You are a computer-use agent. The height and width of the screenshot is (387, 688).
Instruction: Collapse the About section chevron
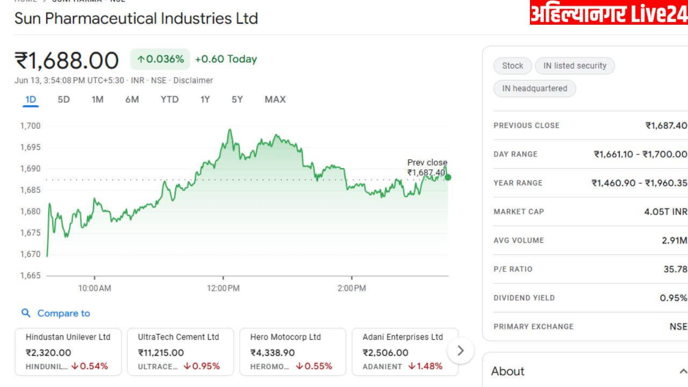[x=683, y=371]
